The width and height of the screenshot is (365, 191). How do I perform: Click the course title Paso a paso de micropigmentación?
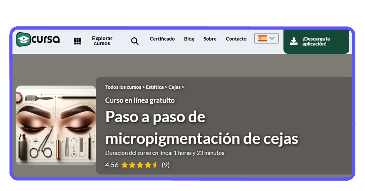pos(202,128)
